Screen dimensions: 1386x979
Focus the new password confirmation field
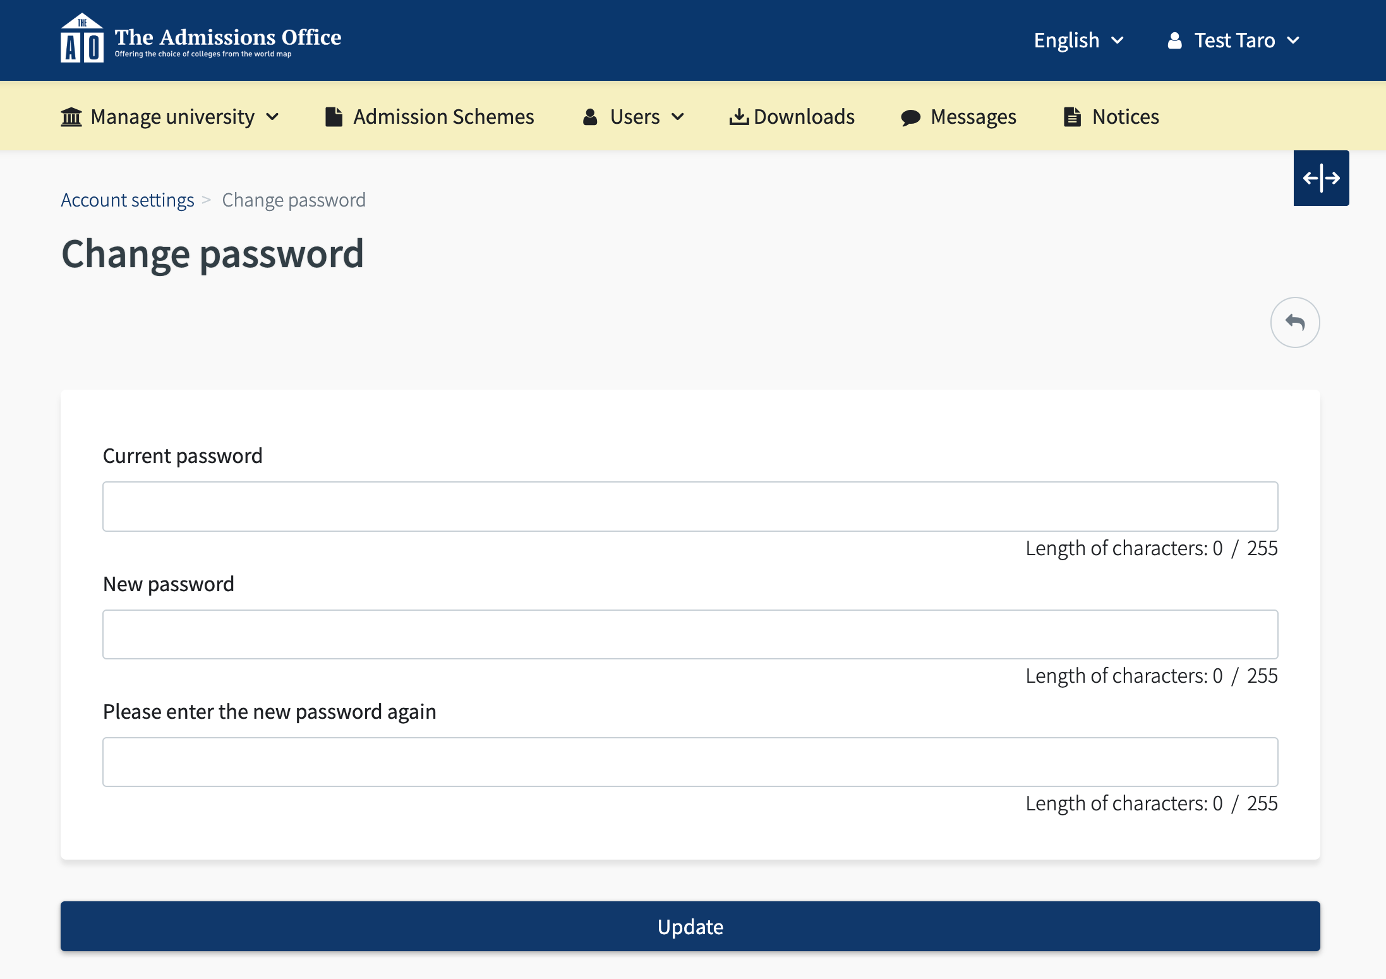click(690, 762)
